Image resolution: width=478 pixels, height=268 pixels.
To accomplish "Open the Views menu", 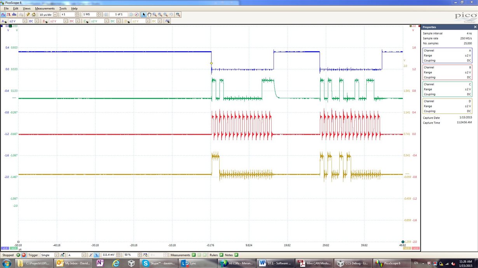I will [26, 8].
